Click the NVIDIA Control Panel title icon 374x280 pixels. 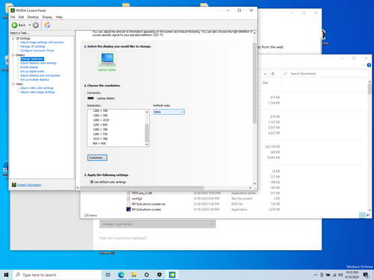(13, 10)
